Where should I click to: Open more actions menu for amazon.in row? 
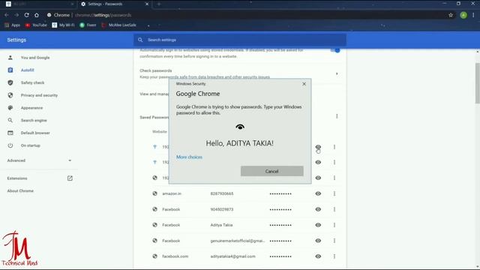pyautogui.click(x=334, y=193)
